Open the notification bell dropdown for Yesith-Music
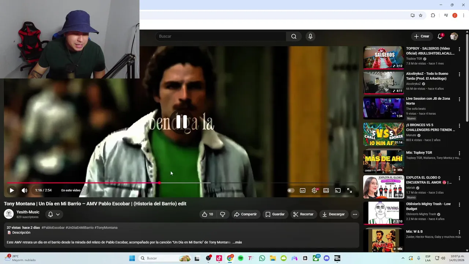Screen dimensions: 469x264 pyautogui.click(x=54, y=214)
